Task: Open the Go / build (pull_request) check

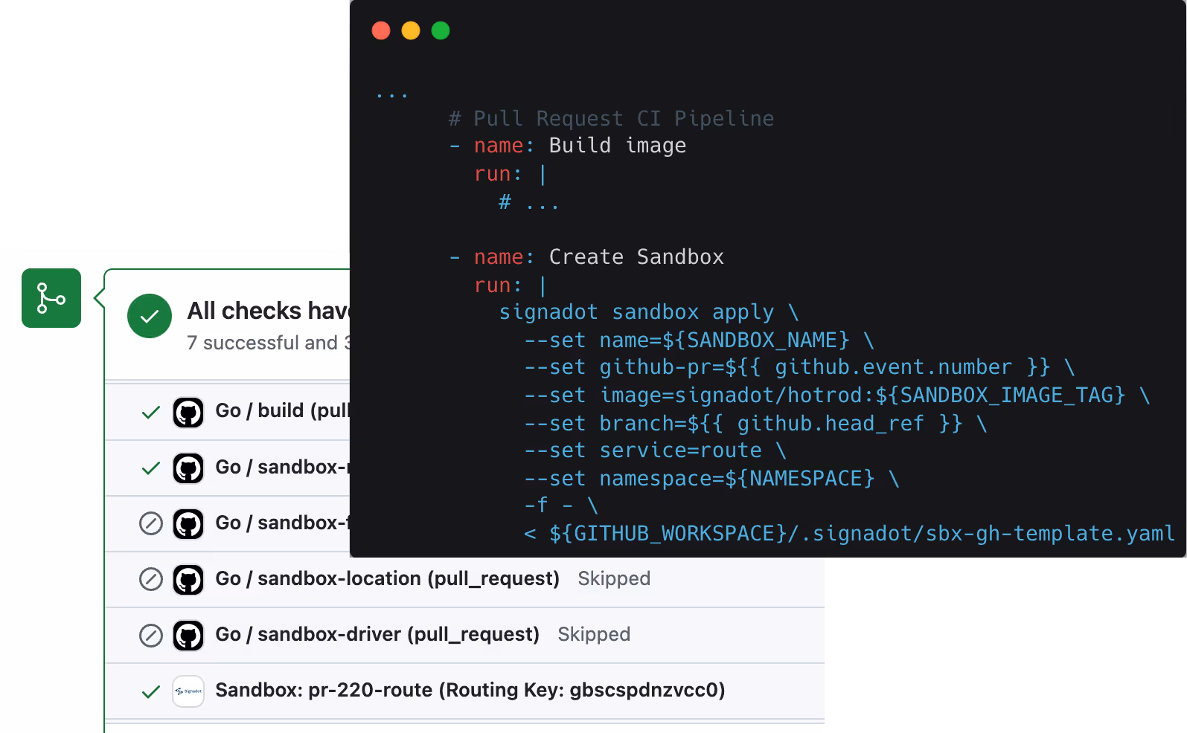Action: 282,410
